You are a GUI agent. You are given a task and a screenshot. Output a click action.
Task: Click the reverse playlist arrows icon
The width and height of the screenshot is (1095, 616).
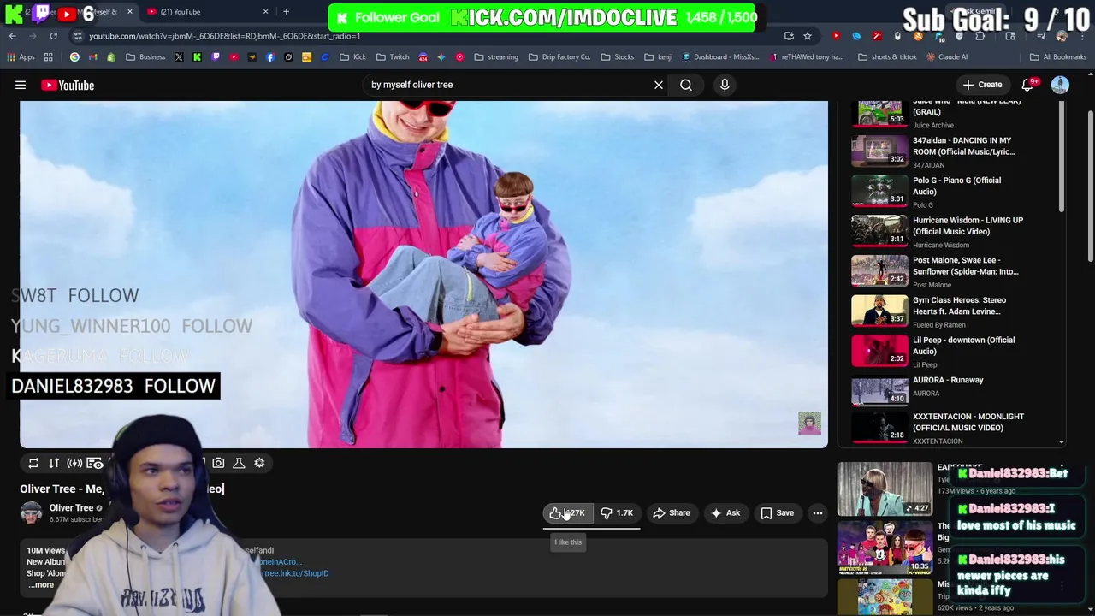(x=54, y=463)
